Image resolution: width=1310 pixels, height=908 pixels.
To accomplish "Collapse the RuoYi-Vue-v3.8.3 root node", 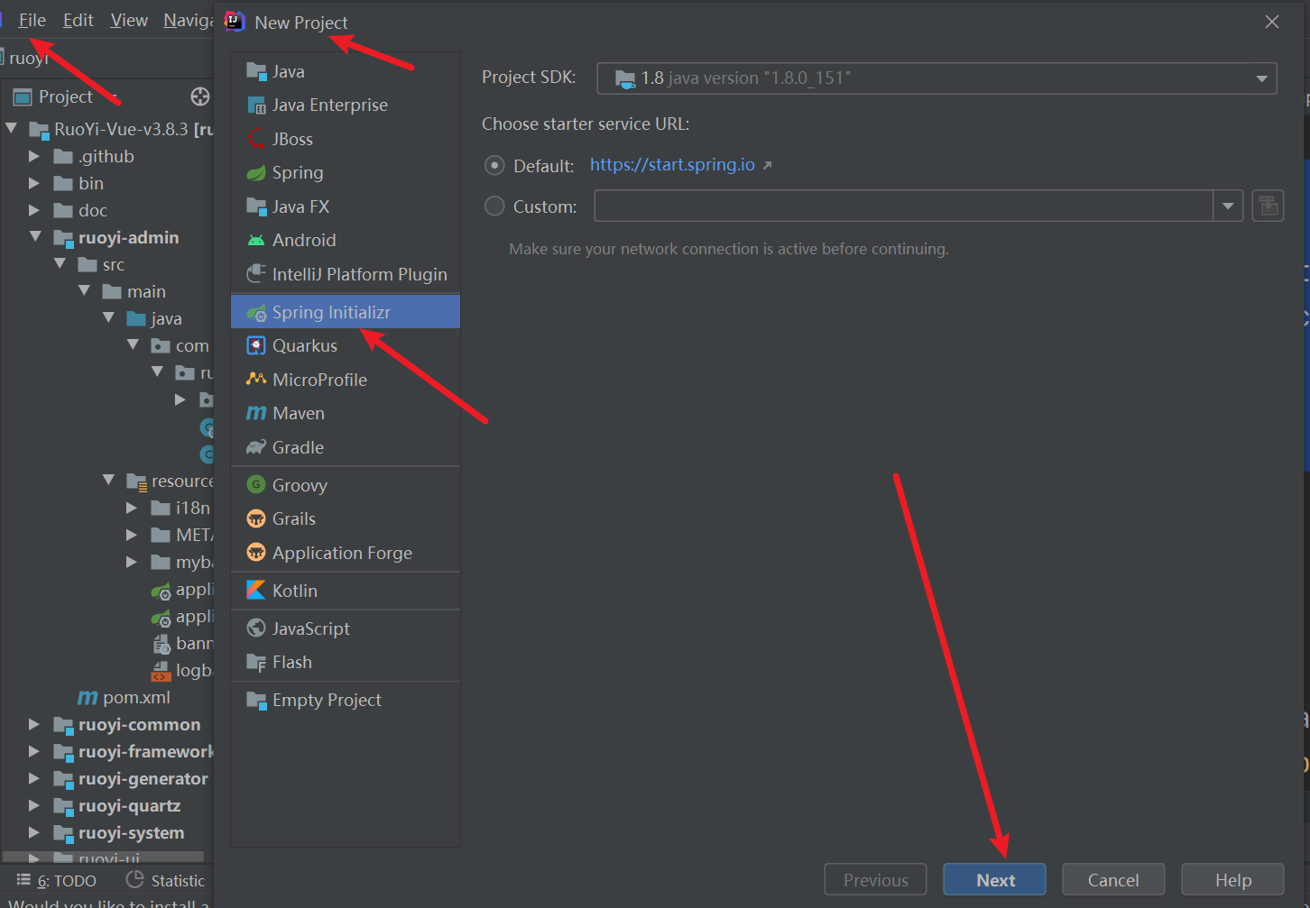I will click(x=12, y=129).
